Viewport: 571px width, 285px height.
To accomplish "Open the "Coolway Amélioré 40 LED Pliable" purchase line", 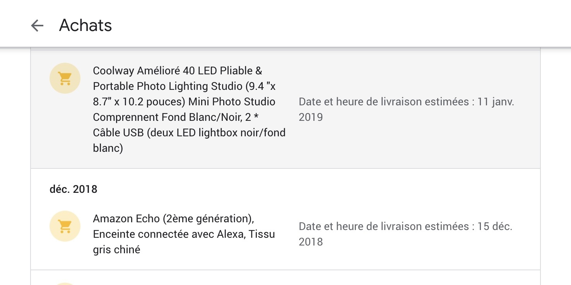I will click(x=177, y=71).
